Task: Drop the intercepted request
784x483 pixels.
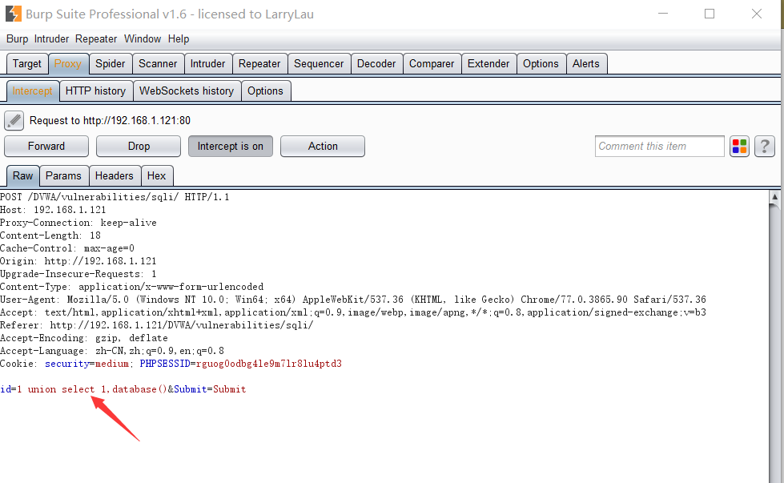Action: point(139,146)
